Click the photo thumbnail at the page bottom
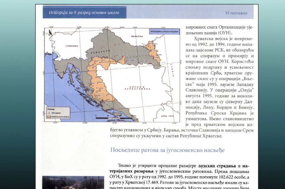This screenshot has height=189, width=285. (73, 182)
